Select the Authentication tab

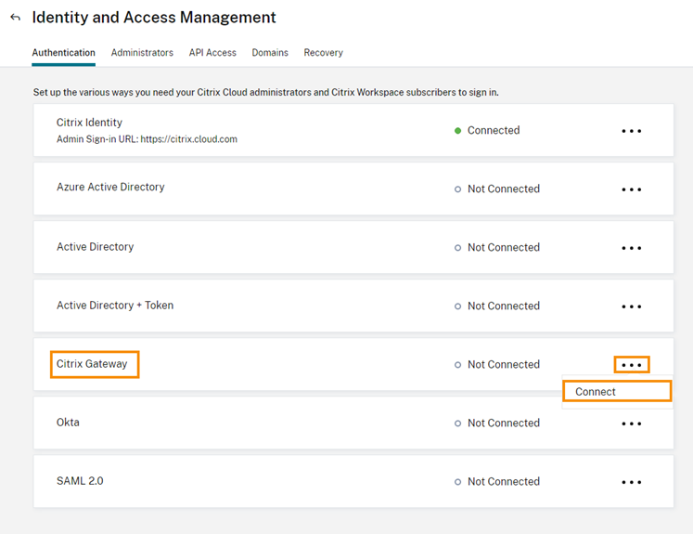(63, 53)
